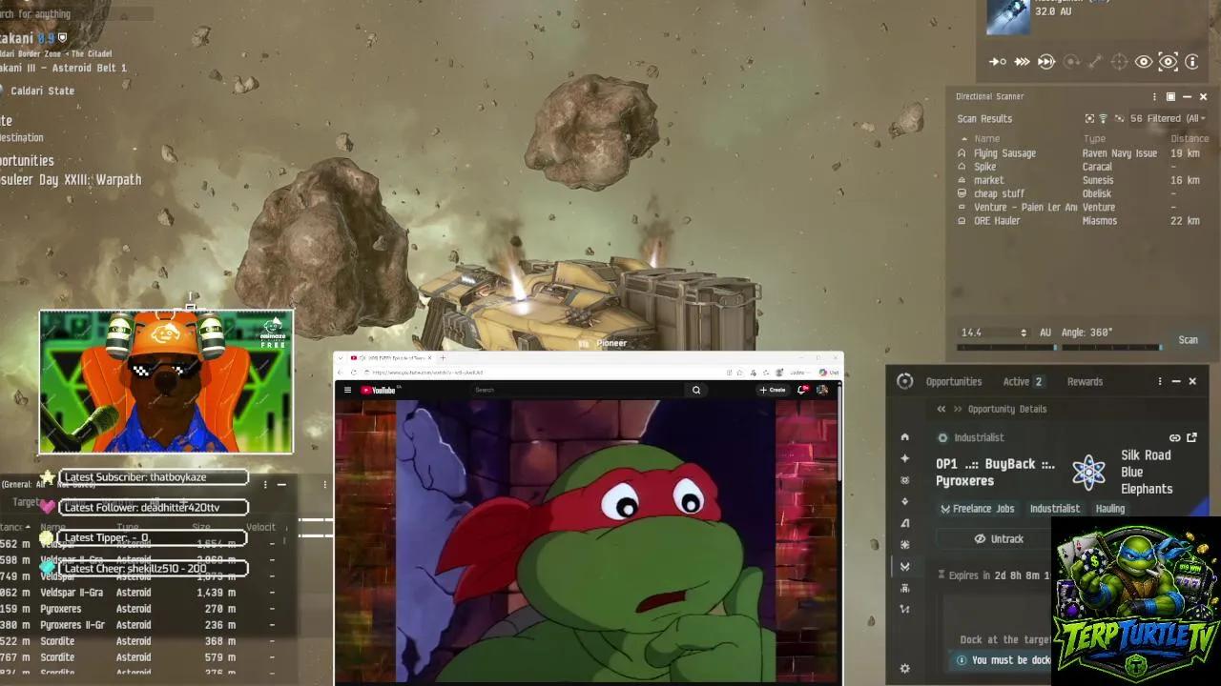1221x686 pixels.
Task: Switch to the Opportunities tab
Action: click(953, 381)
